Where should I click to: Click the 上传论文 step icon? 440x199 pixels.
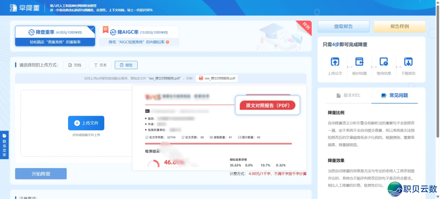pos(335,62)
